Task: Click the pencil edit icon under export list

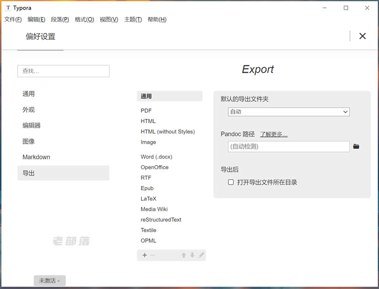Action: [201, 255]
